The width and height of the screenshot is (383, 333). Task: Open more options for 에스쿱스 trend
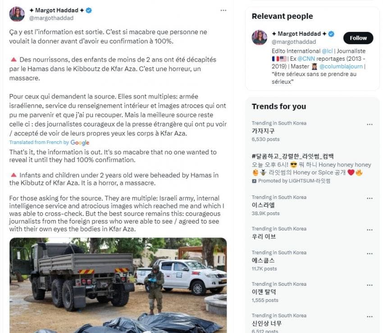(370, 254)
